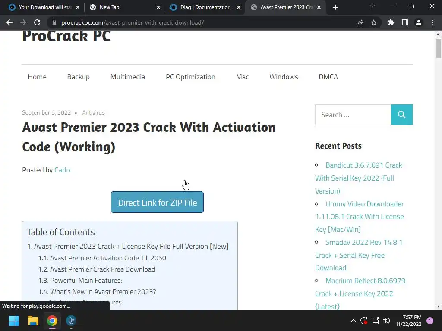Open the Windows Start menu

point(14,321)
